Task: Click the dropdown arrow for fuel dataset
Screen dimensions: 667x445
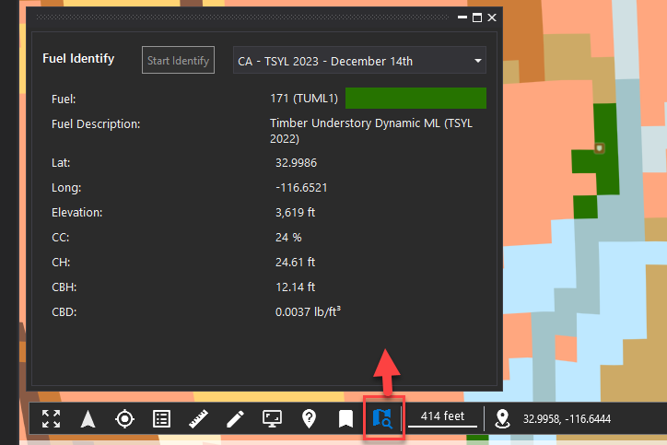Action: [477, 62]
